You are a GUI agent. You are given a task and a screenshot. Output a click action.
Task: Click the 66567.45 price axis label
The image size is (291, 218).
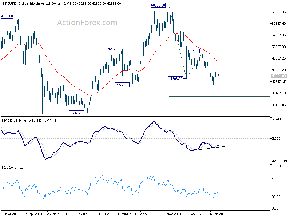279,12
